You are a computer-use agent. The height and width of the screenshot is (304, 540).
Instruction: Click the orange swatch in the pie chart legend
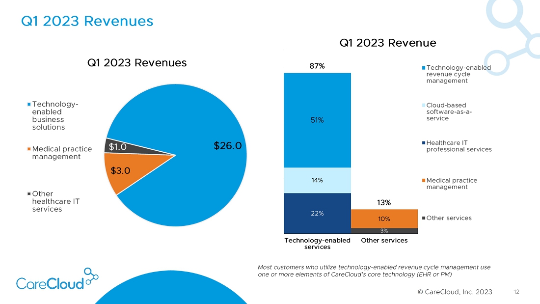pyautogui.click(x=29, y=149)
